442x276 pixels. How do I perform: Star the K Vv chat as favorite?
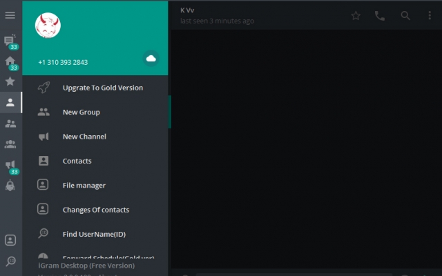point(356,15)
